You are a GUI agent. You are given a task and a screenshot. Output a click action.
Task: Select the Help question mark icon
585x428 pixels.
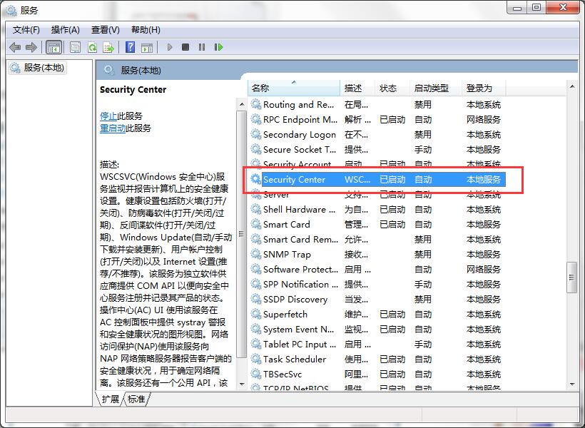click(x=130, y=47)
